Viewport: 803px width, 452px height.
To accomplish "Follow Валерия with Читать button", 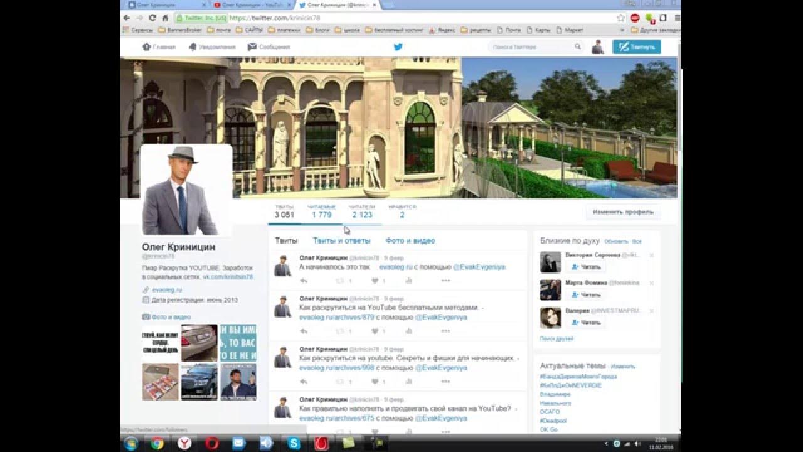I will [x=587, y=323].
